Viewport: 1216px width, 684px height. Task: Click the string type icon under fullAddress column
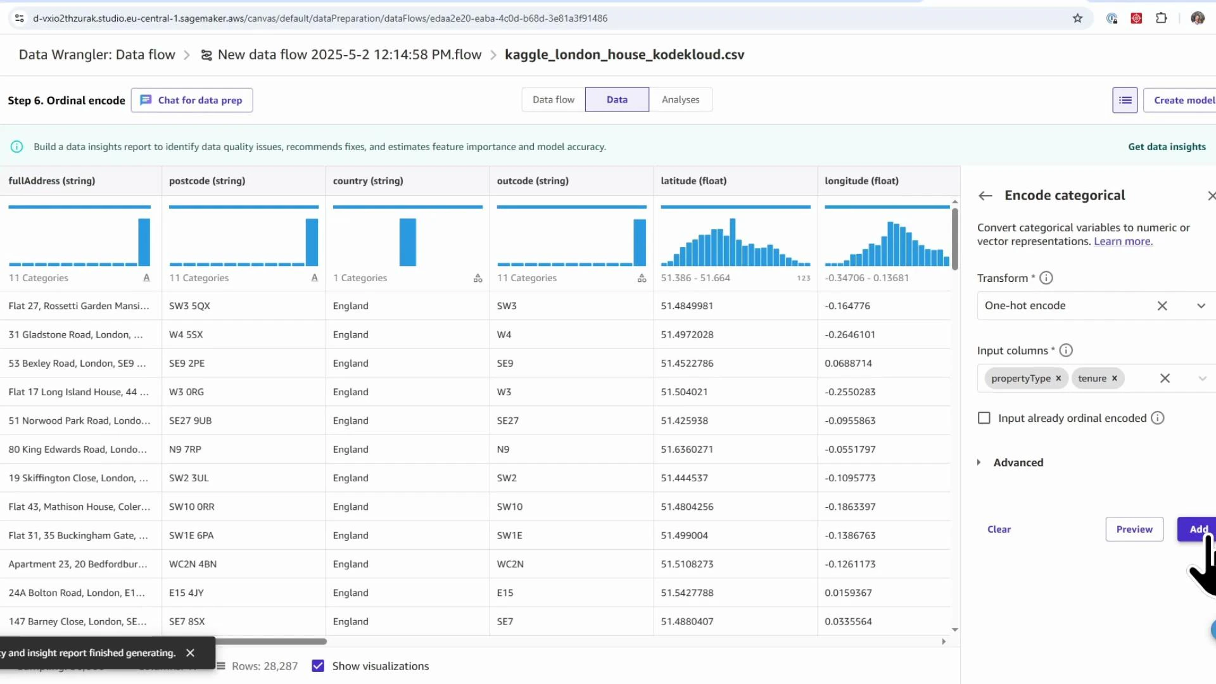tap(146, 277)
